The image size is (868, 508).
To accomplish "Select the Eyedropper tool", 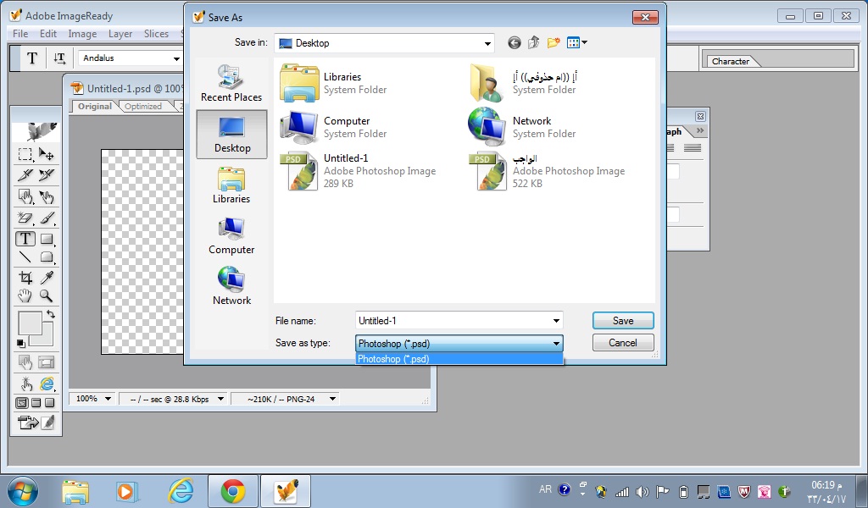I will [x=47, y=277].
